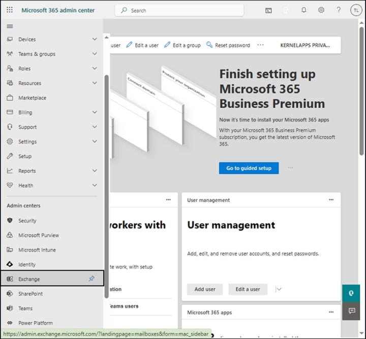The image size is (366, 339).
Task: Open Microsoft 365 apps card ellipsis menu
Action: 331,312
